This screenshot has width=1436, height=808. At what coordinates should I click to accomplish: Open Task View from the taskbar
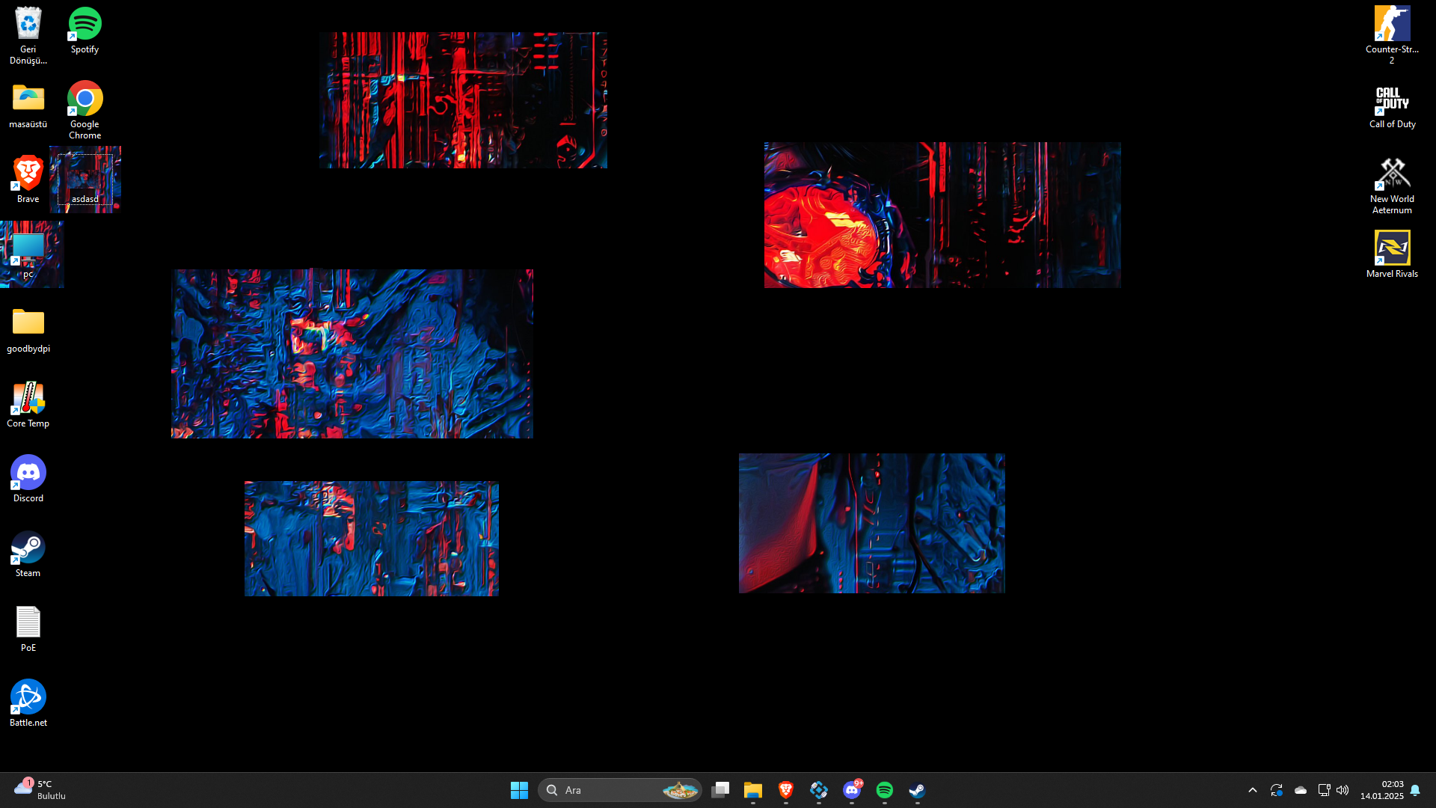[720, 790]
